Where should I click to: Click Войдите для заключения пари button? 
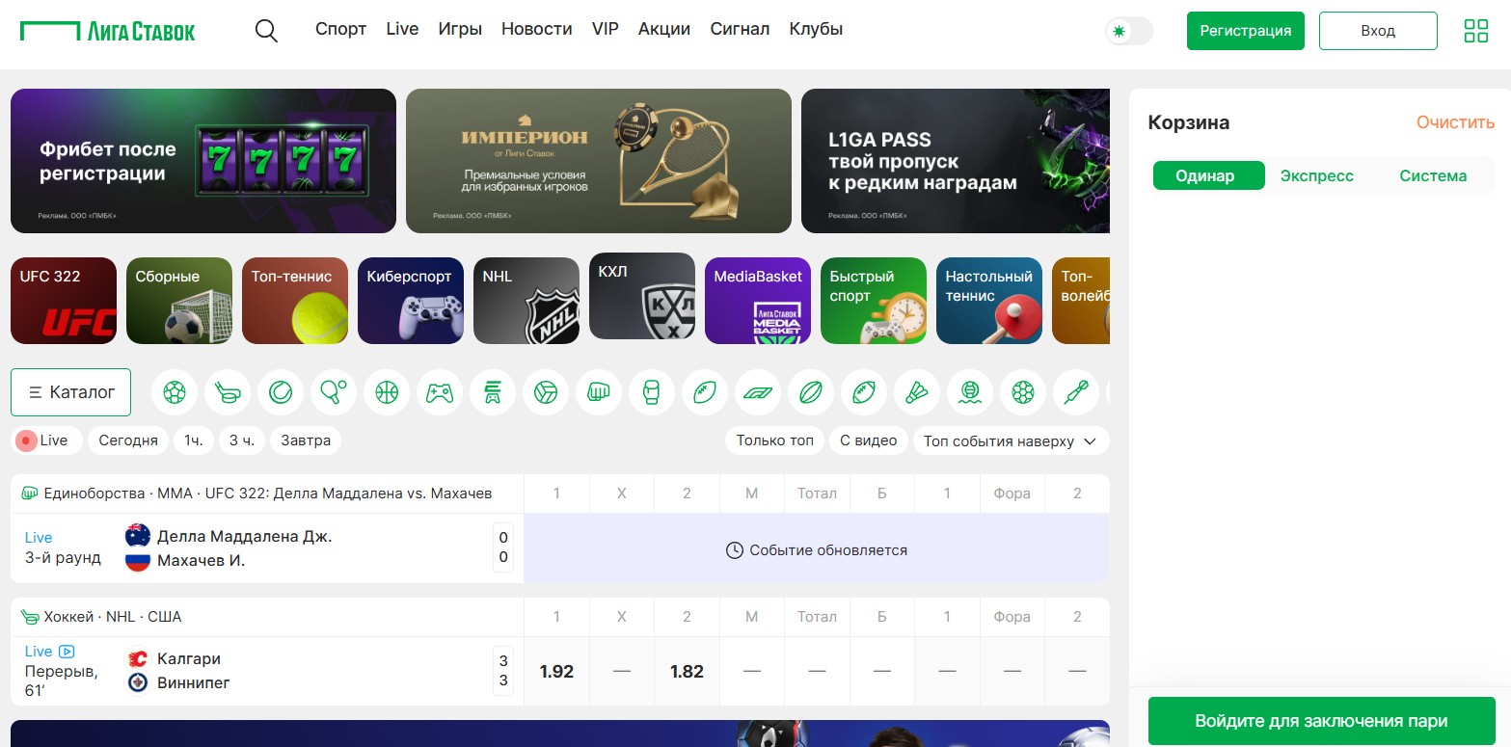[1321, 721]
